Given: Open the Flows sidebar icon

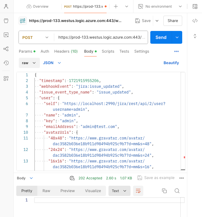Looking at the screenshot, I should click(x=6, y=49).
